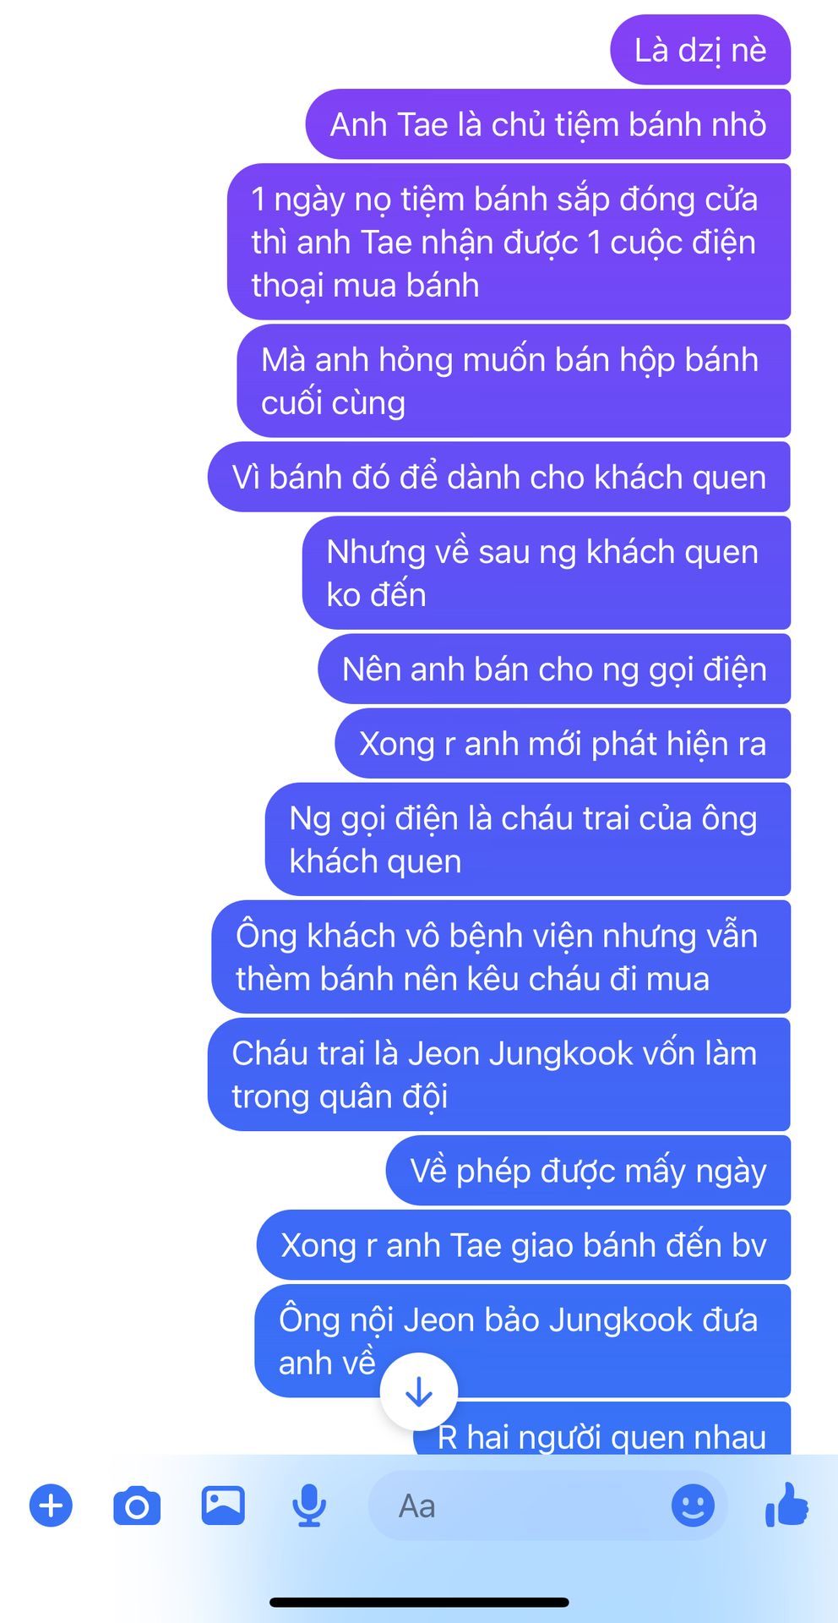Select message "Nhưng về sau ng khách quen"
Screen dimensions: 838x1623
point(547,572)
